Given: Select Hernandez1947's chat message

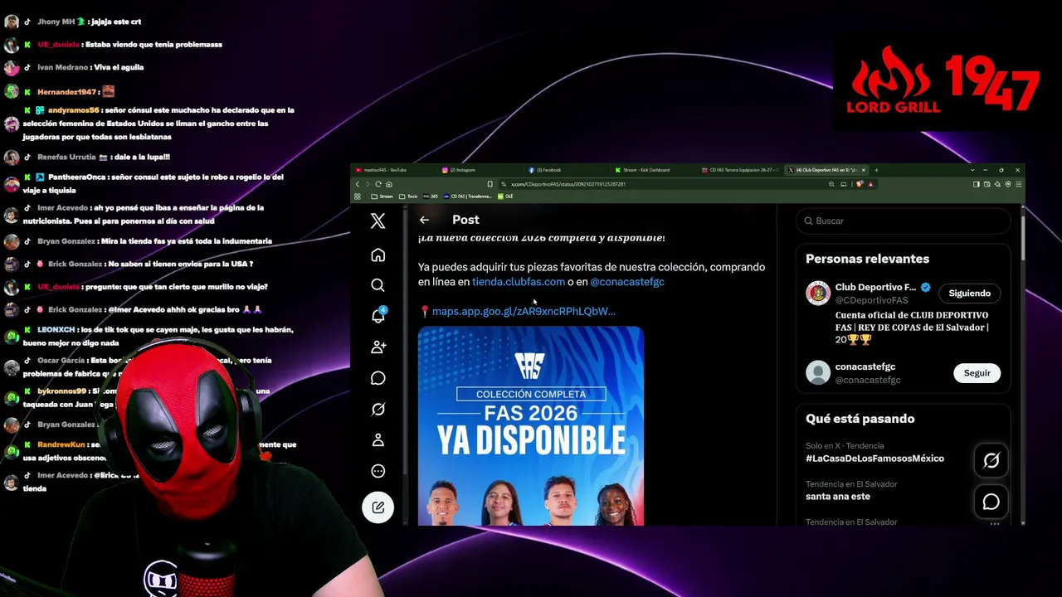Looking at the screenshot, I should pyautogui.click(x=59, y=91).
